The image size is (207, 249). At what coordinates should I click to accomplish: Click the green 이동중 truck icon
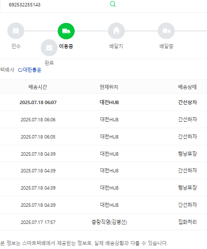pyautogui.click(x=66, y=31)
